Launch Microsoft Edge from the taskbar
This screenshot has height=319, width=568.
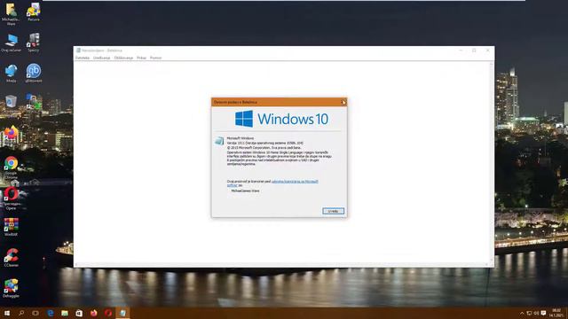click(x=50, y=313)
